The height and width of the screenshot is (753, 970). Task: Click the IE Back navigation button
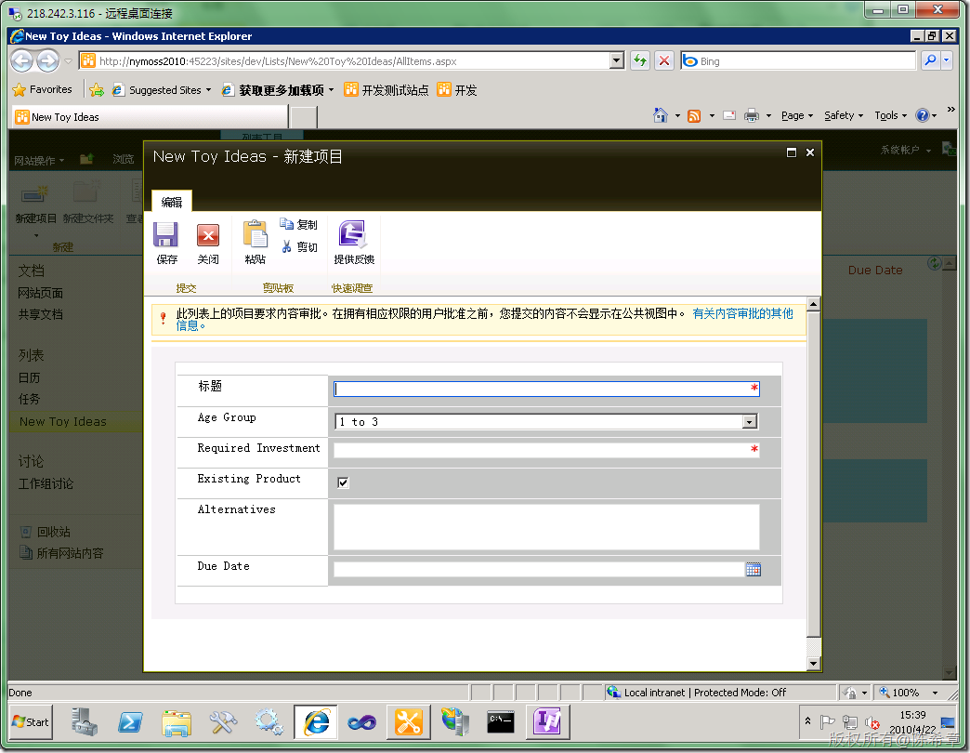[22, 60]
